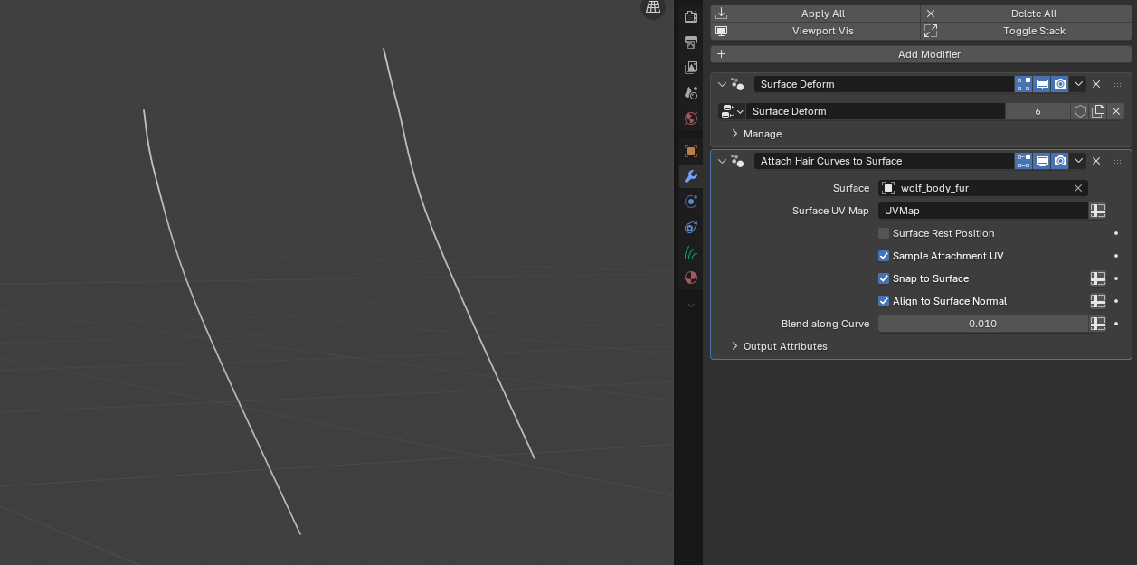Grab the Attach Hair Curves modifier drag handle
Image resolution: width=1137 pixels, height=565 pixels.
[x=1119, y=161]
